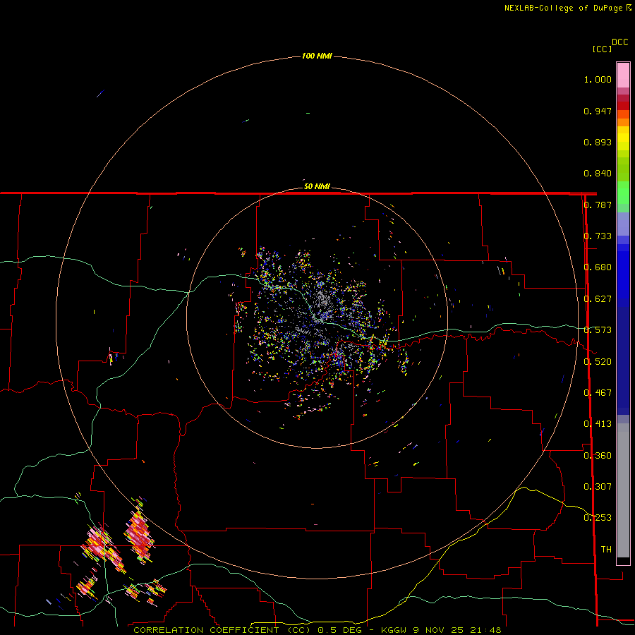Select the 0.360 legend value

pyautogui.click(x=598, y=456)
